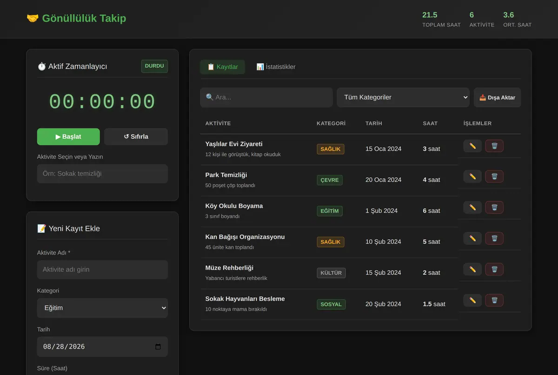Delete the Müze Rehberliği record
The width and height of the screenshot is (558, 375).
coord(494,269)
